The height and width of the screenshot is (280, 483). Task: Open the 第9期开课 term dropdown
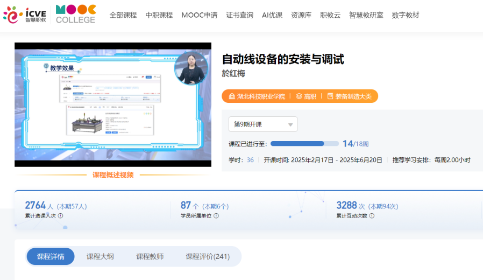coord(262,124)
